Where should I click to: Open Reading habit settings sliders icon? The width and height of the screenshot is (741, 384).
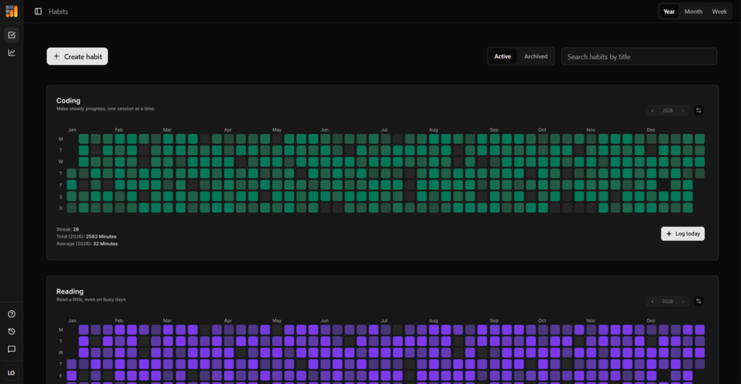coord(698,302)
